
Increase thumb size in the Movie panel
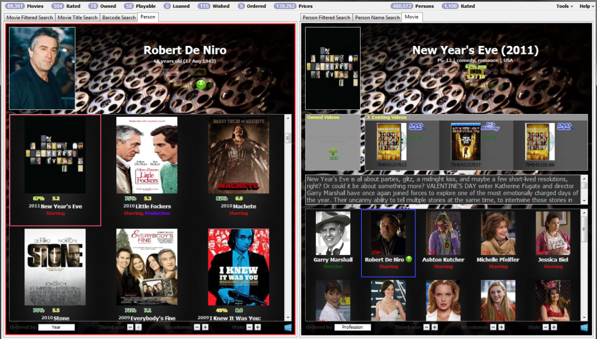(435, 327)
